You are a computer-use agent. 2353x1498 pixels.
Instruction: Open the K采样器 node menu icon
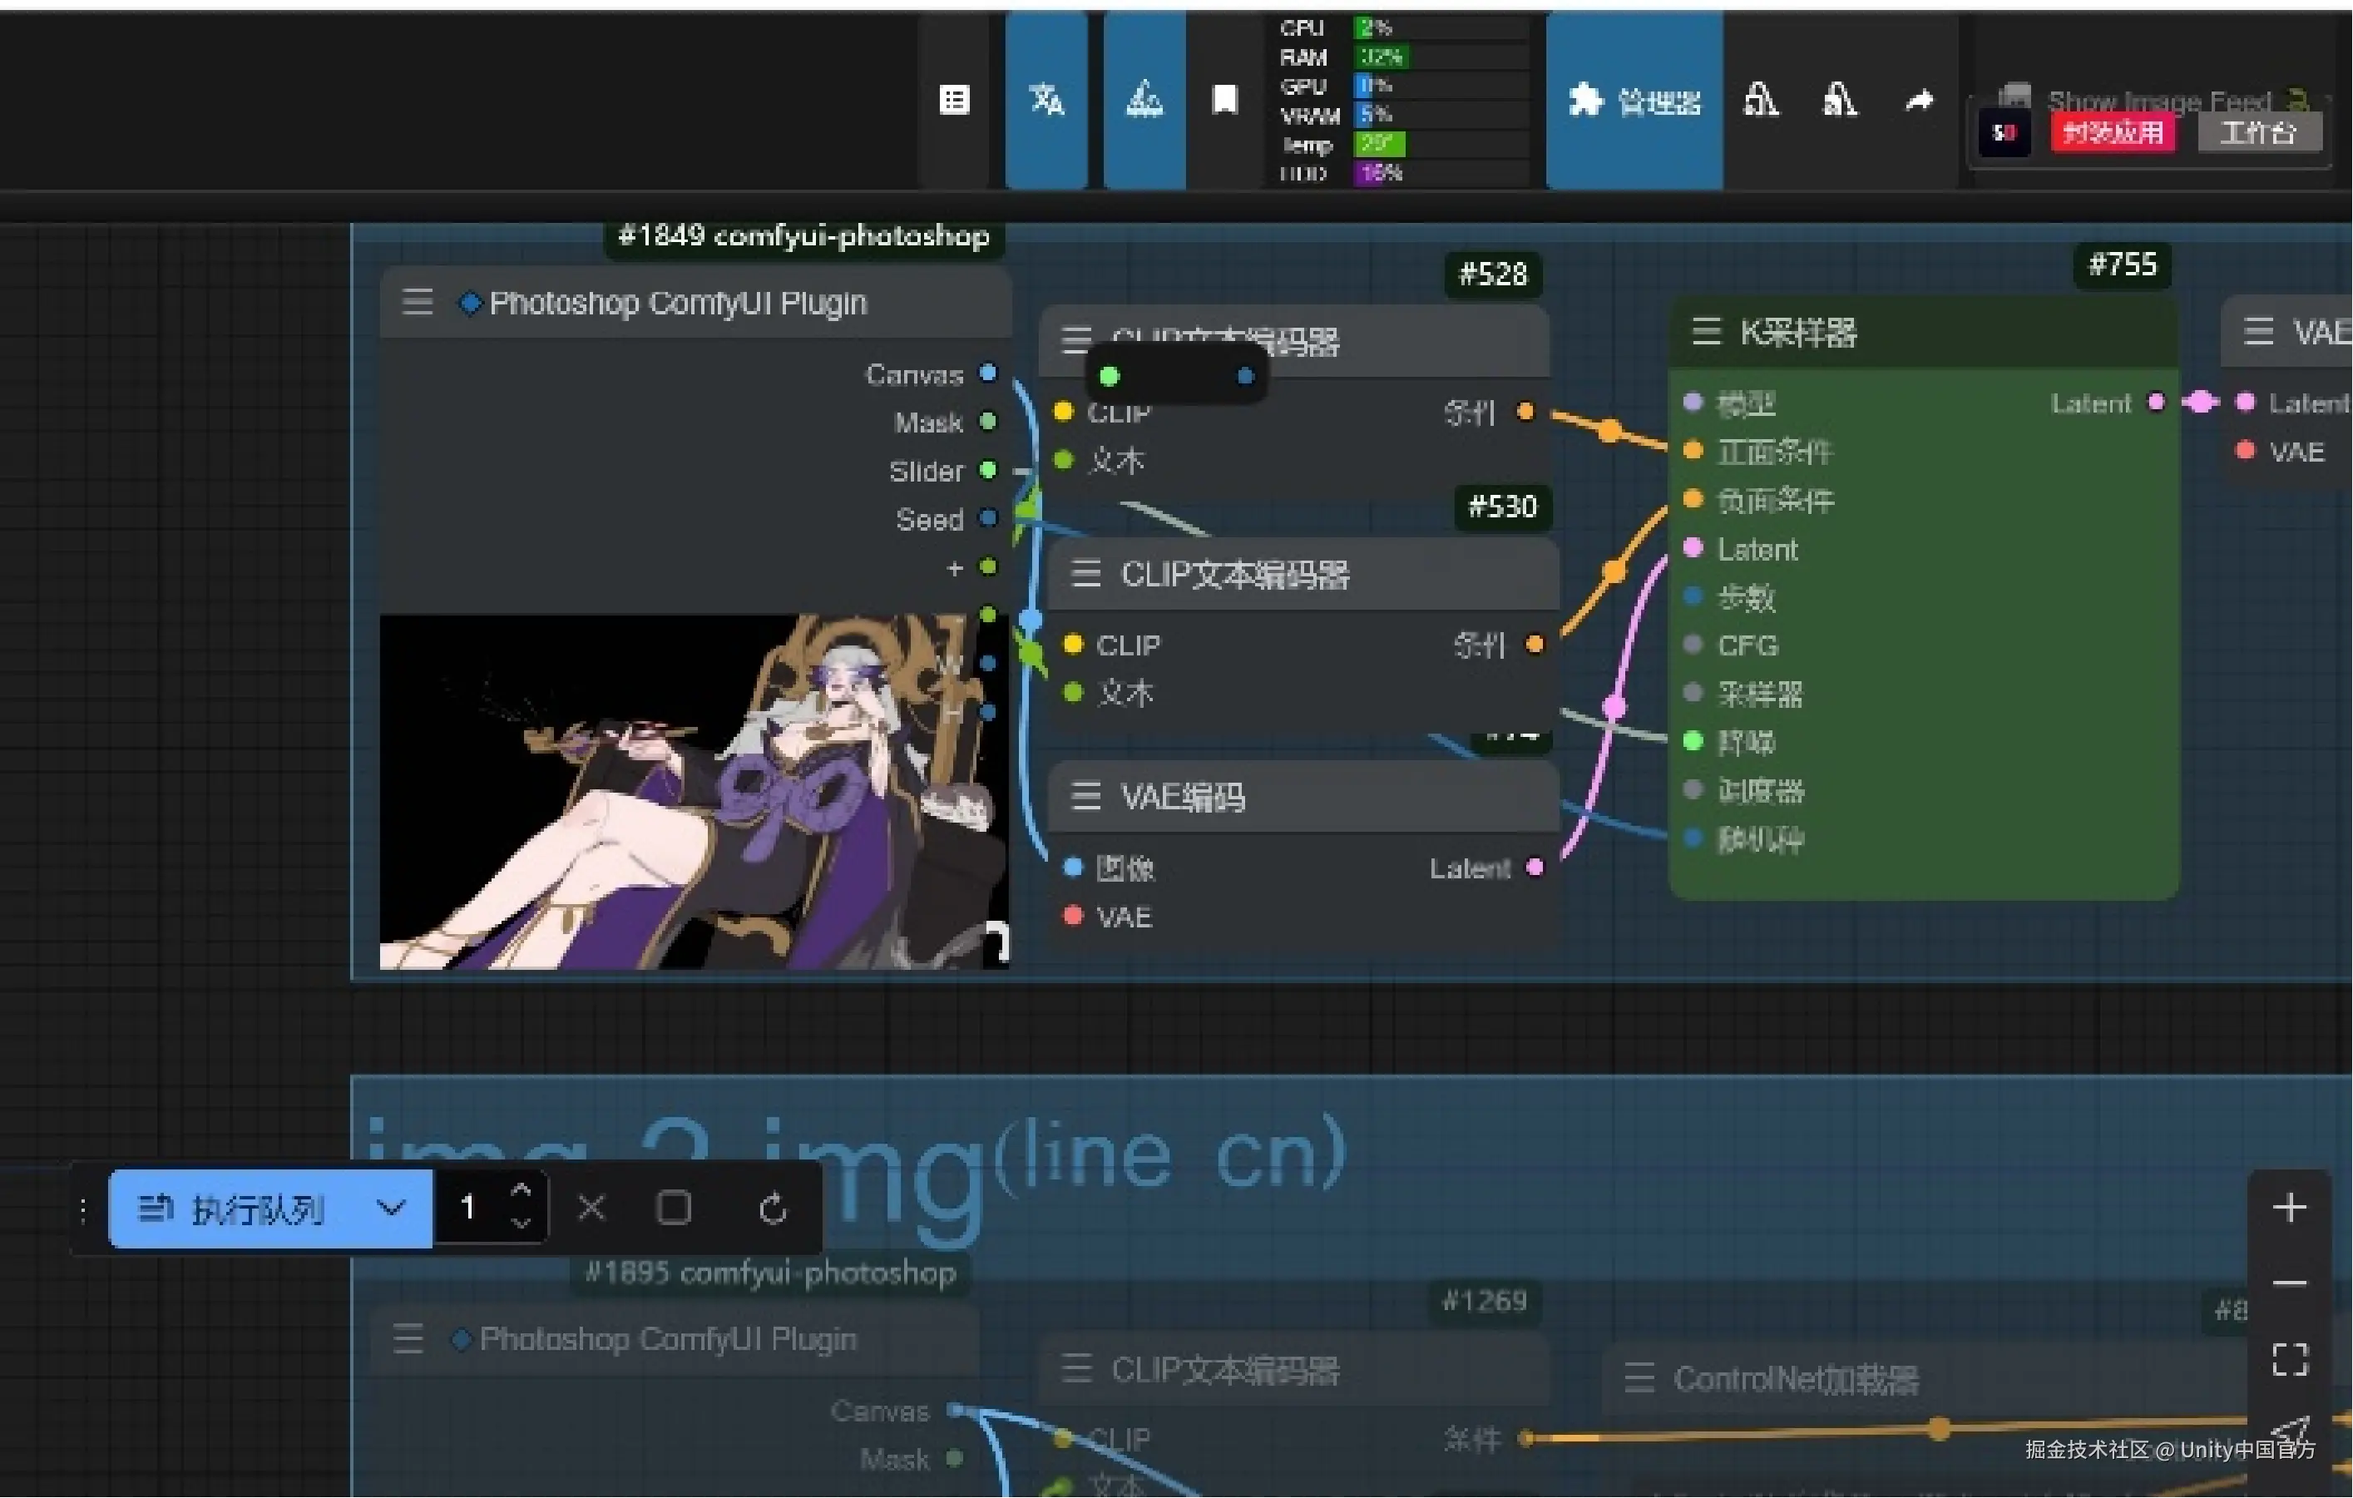pyautogui.click(x=1706, y=332)
